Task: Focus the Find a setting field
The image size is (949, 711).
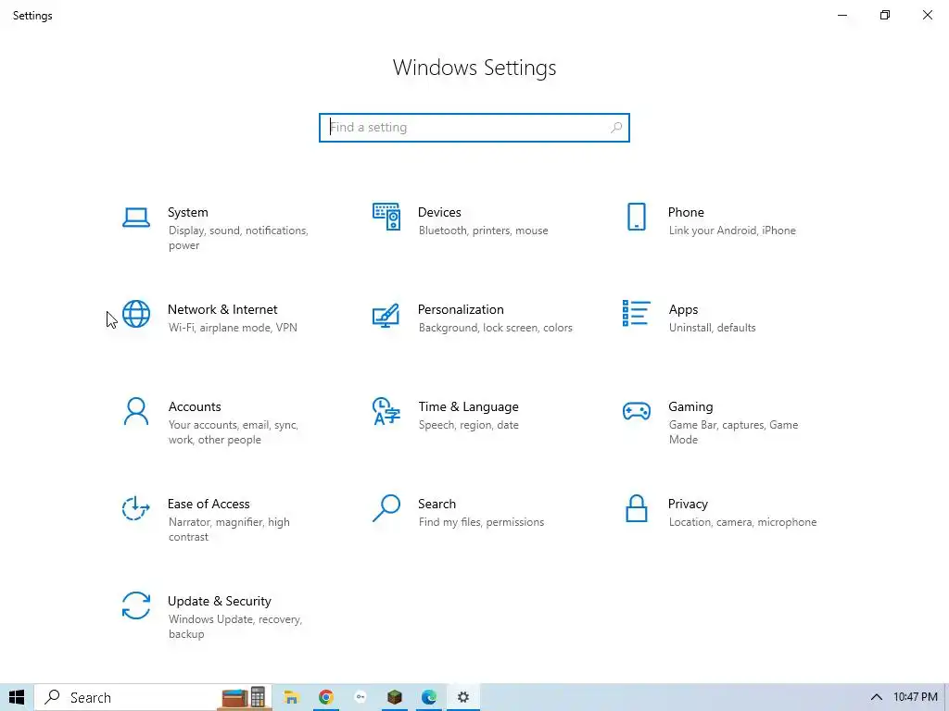Action: pyautogui.click(x=474, y=128)
